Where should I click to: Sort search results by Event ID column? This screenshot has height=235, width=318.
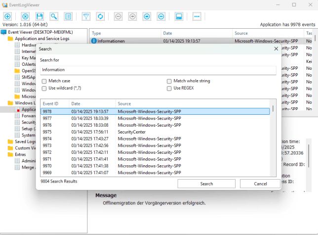click(x=54, y=103)
